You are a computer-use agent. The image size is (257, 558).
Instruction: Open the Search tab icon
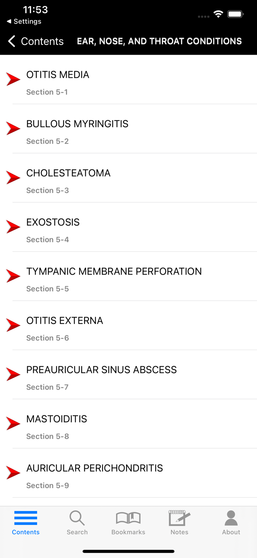pos(77,518)
